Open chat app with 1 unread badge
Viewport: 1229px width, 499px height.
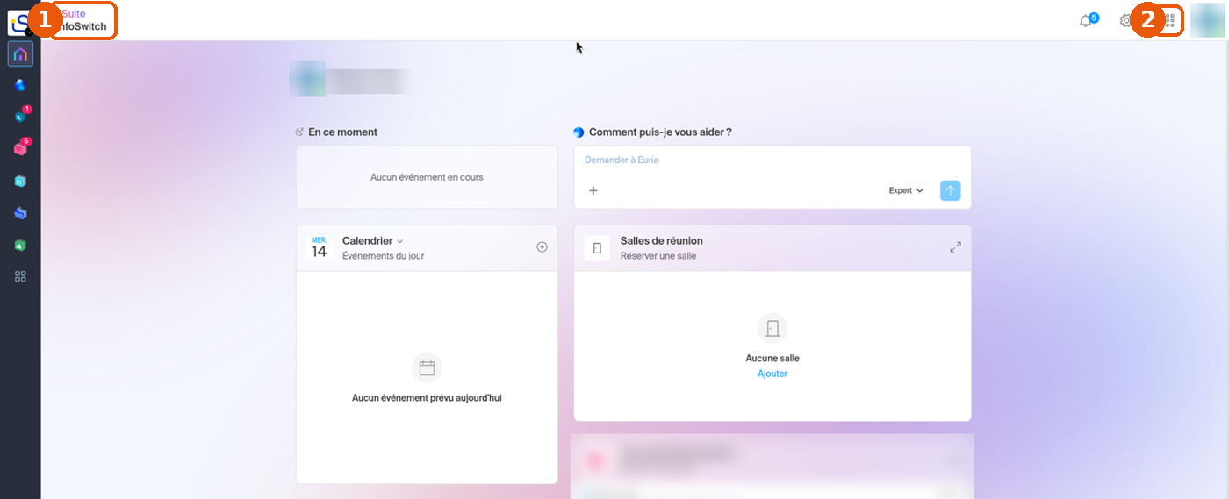[x=20, y=117]
